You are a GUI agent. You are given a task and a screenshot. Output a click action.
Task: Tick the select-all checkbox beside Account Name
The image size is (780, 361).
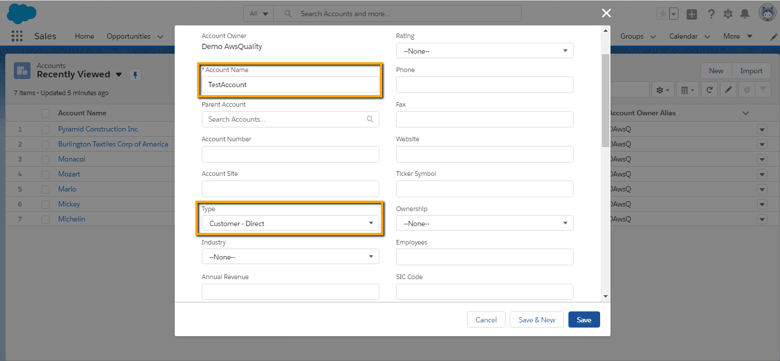(x=46, y=113)
